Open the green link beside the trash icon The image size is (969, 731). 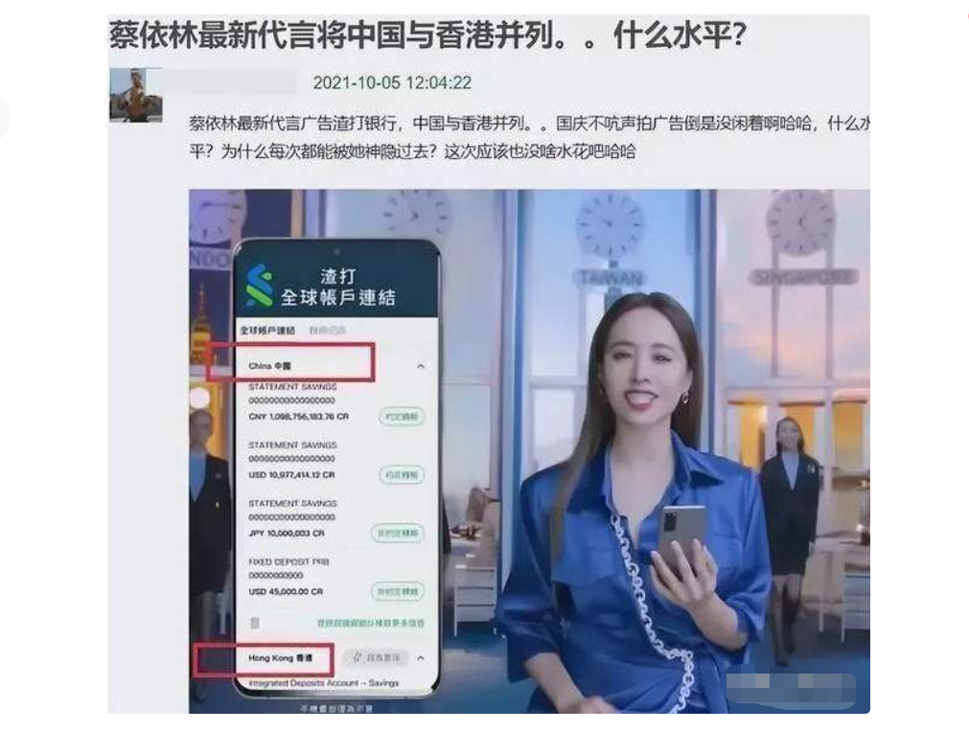tap(371, 623)
